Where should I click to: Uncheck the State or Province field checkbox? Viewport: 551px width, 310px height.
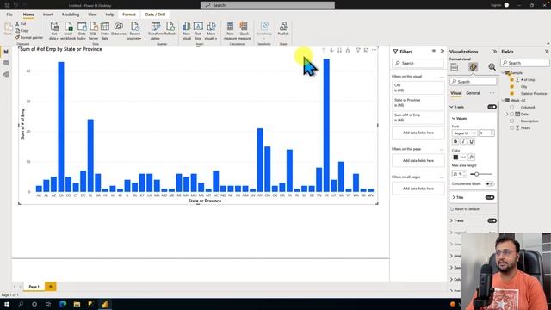tap(511, 94)
